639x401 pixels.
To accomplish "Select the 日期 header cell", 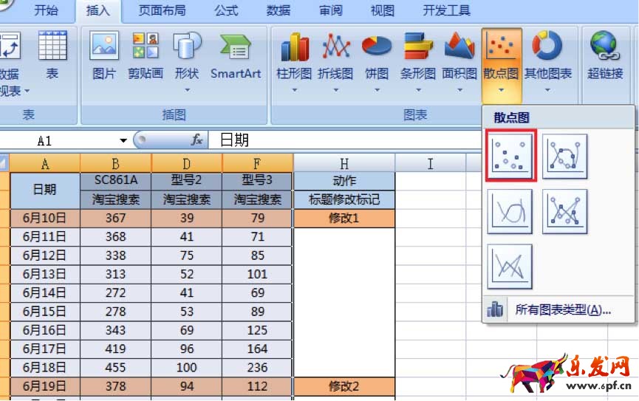I will pos(45,191).
